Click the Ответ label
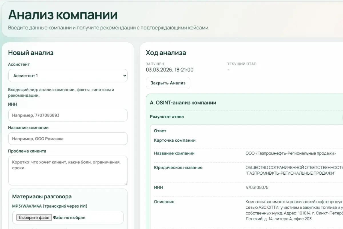This screenshot has height=229, width=343. pos(160,131)
